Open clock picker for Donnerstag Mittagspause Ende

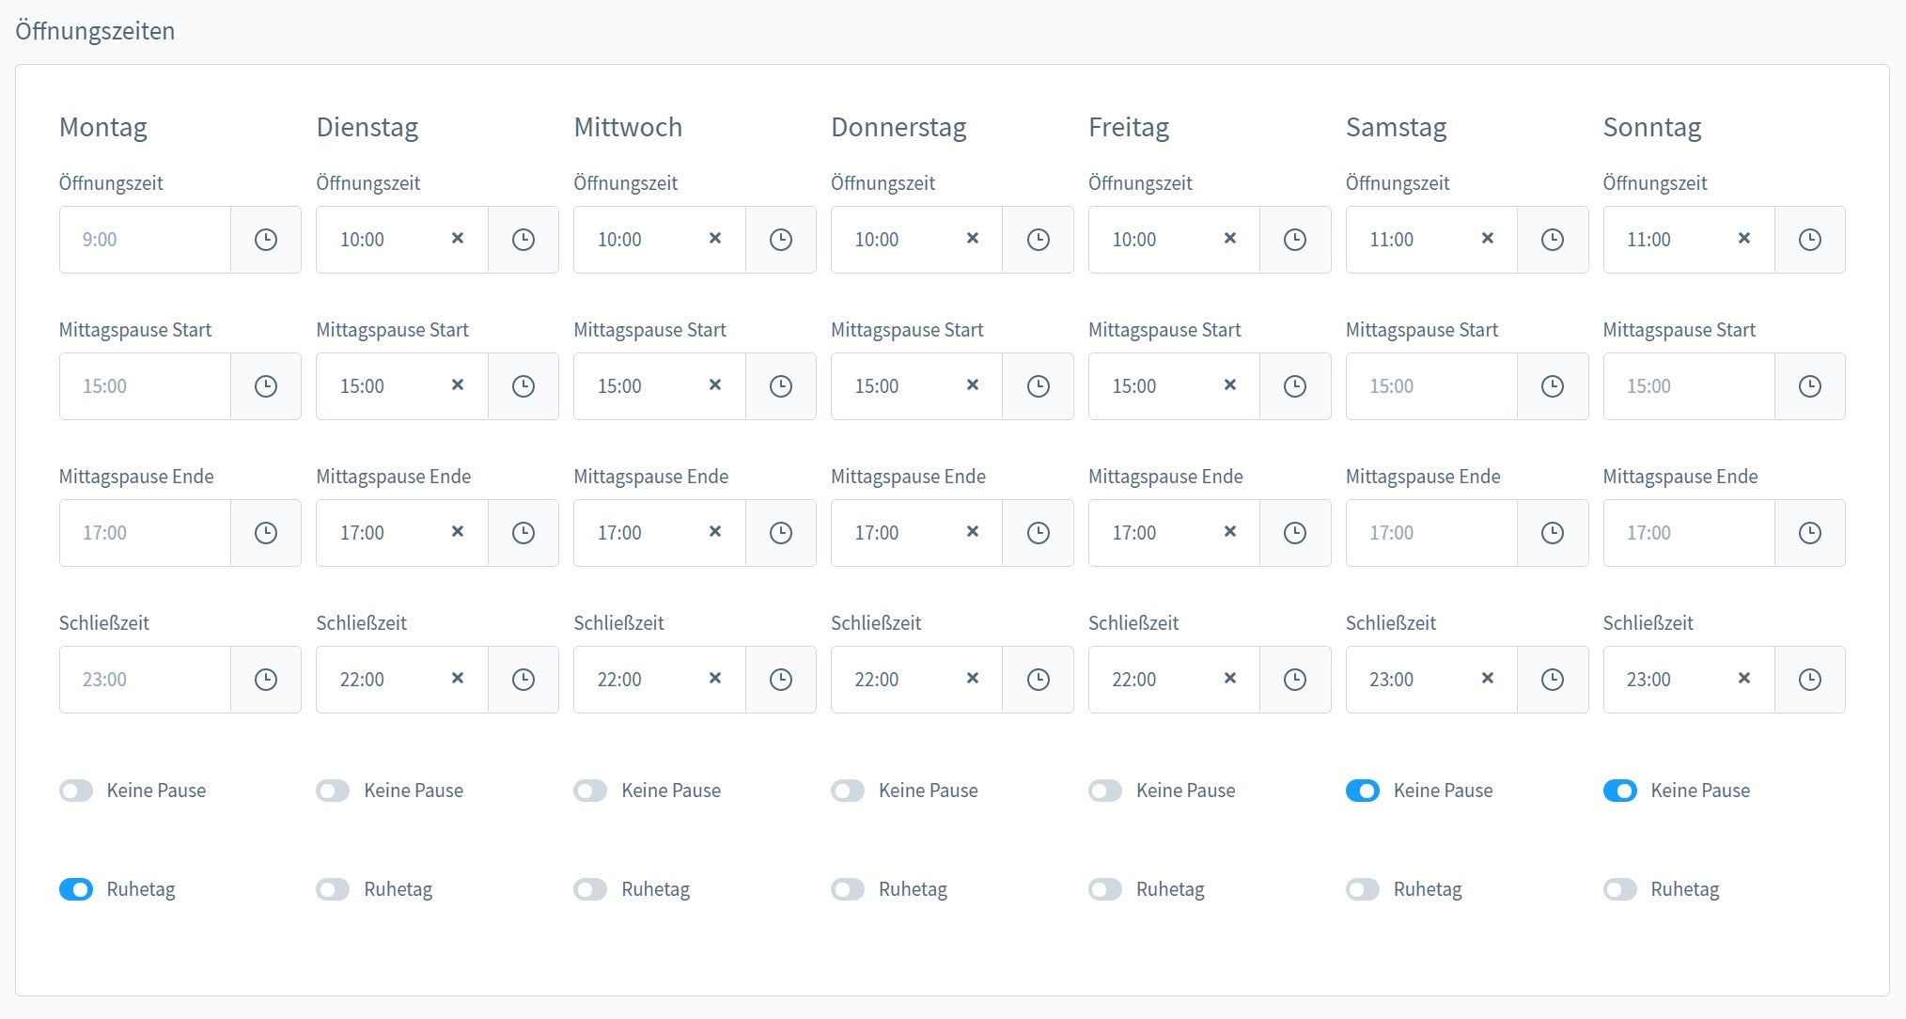1039,533
